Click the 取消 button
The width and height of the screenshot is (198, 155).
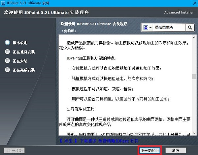(x=176, y=150)
